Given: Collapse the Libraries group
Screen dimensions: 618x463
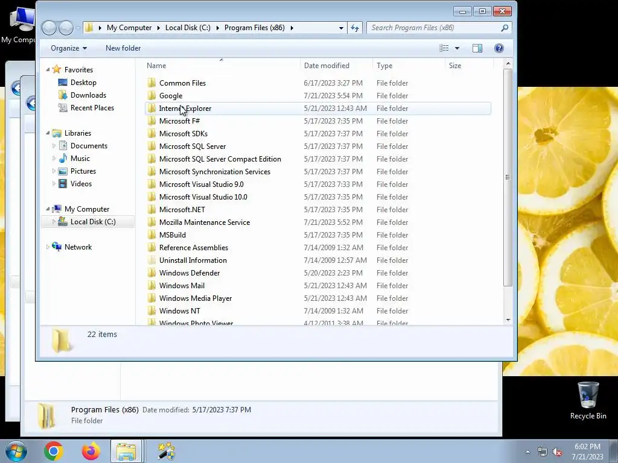Looking at the screenshot, I should click(48, 133).
